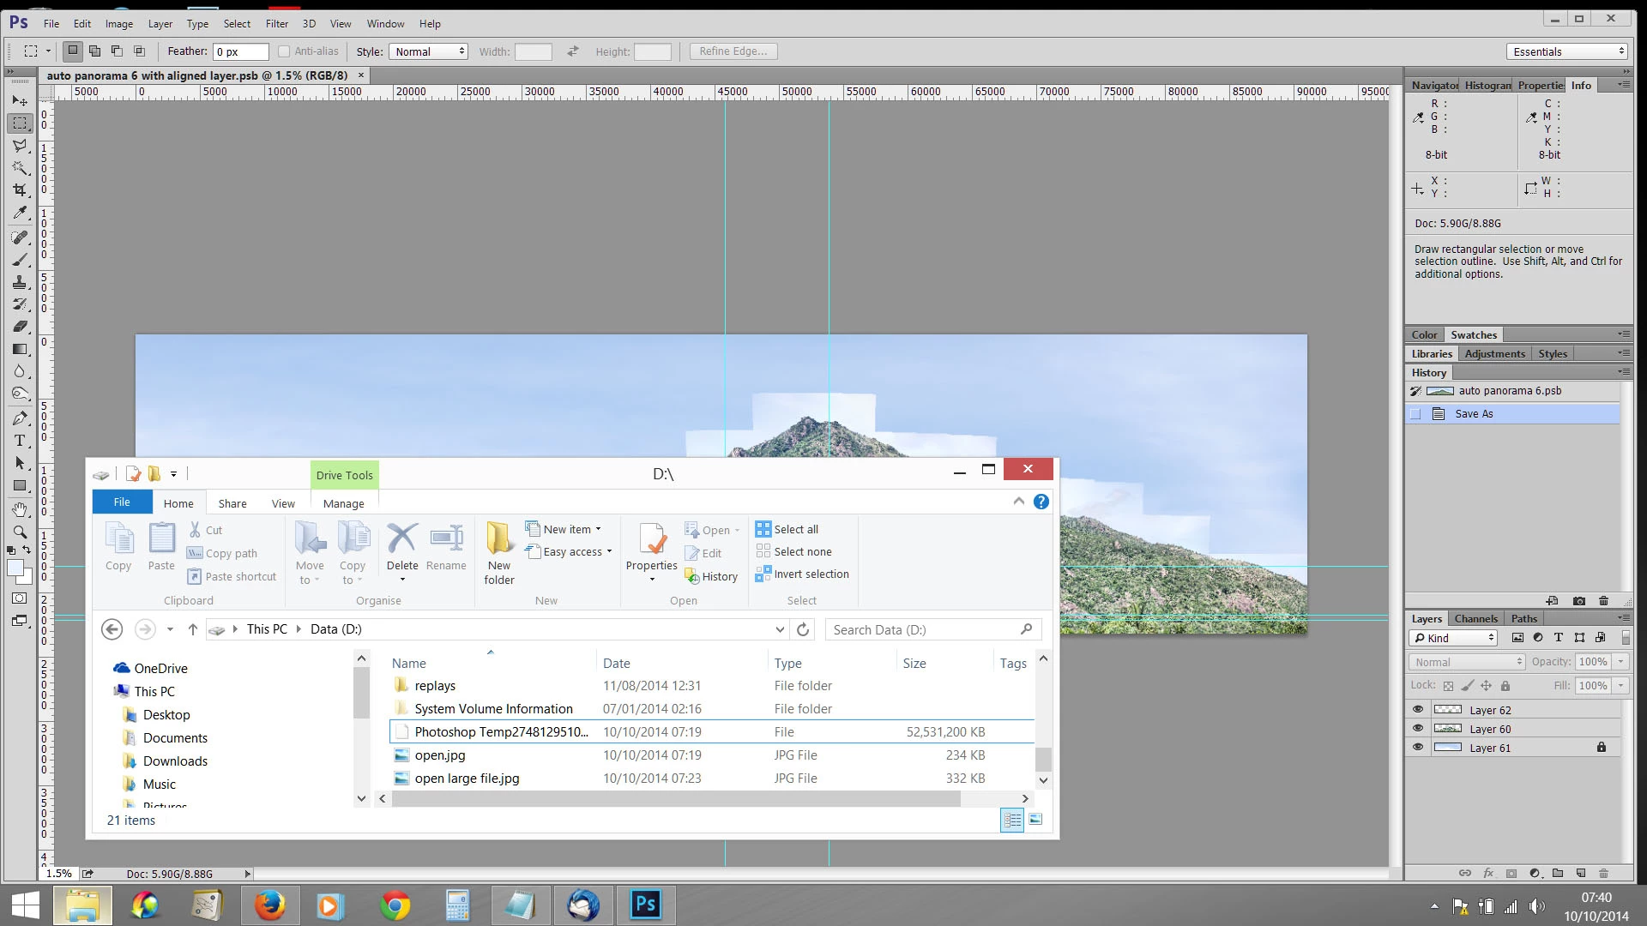
Task: Open the layer Kind filter dropdown
Action: coord(1453,638)
